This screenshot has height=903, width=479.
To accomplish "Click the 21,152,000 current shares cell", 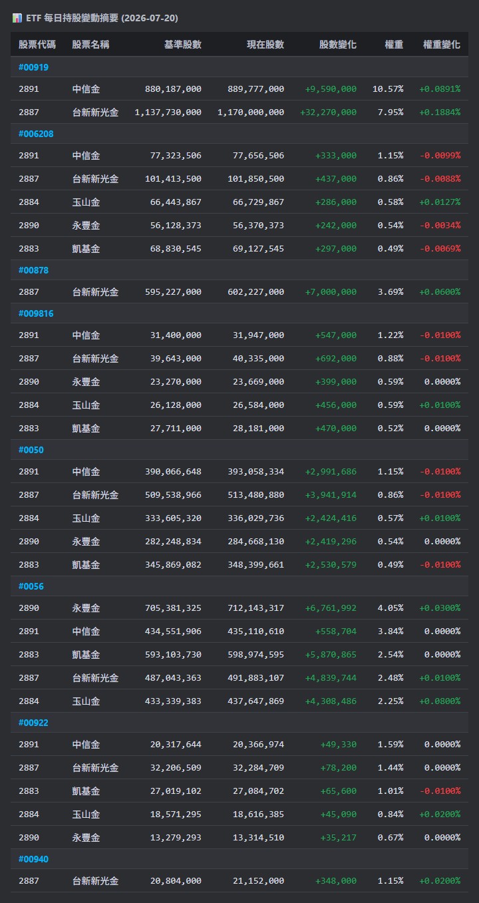I will pyautogui.click(x=258, y=880).
